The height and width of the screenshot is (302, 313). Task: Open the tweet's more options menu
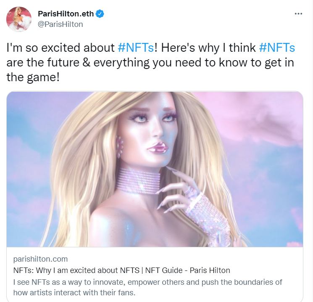coord(298,13)
